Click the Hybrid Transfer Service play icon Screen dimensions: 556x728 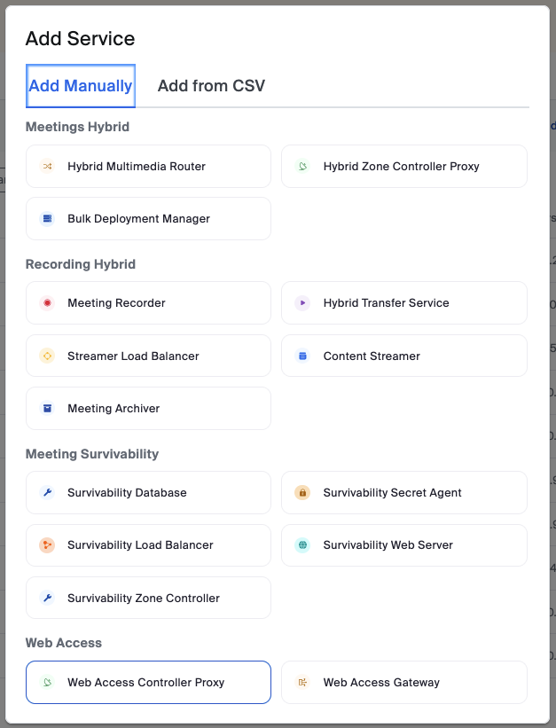click(x=302, y=303)
